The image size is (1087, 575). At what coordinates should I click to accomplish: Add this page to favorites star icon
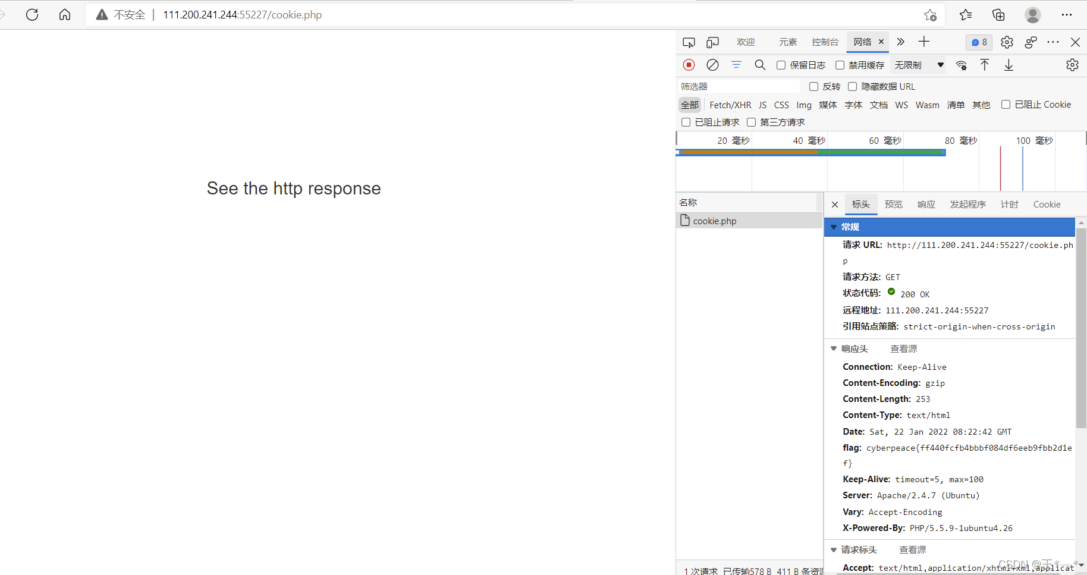931,15
